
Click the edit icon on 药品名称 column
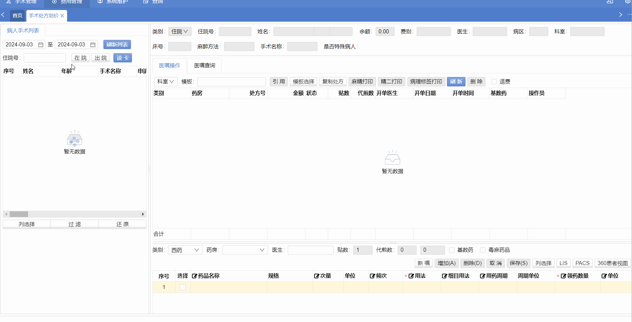[194, 276]
